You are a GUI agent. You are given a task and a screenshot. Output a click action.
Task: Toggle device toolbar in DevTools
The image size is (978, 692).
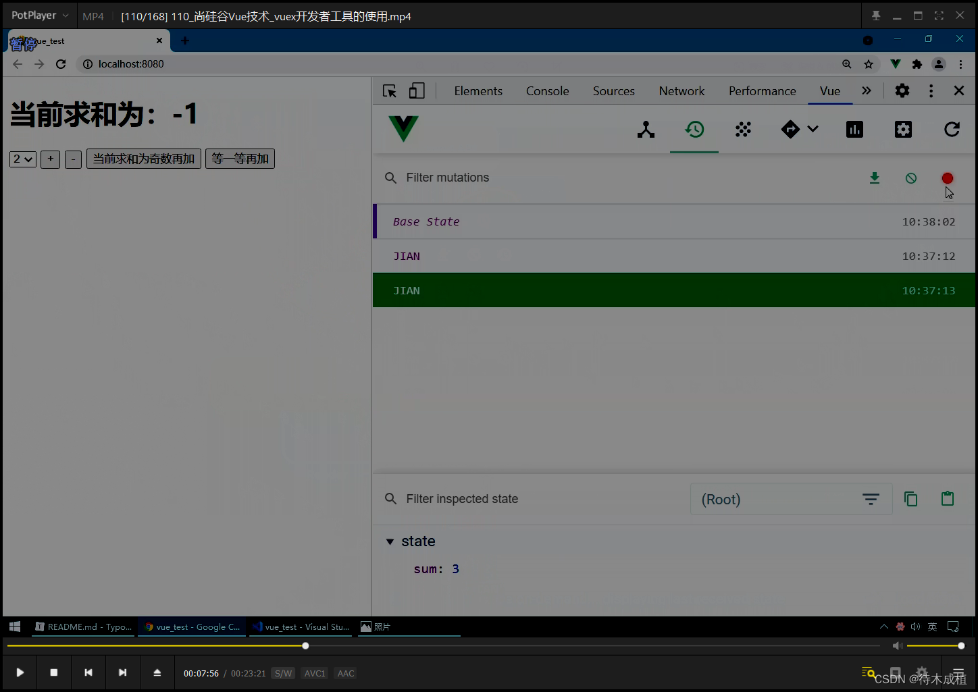pos(416,90)
